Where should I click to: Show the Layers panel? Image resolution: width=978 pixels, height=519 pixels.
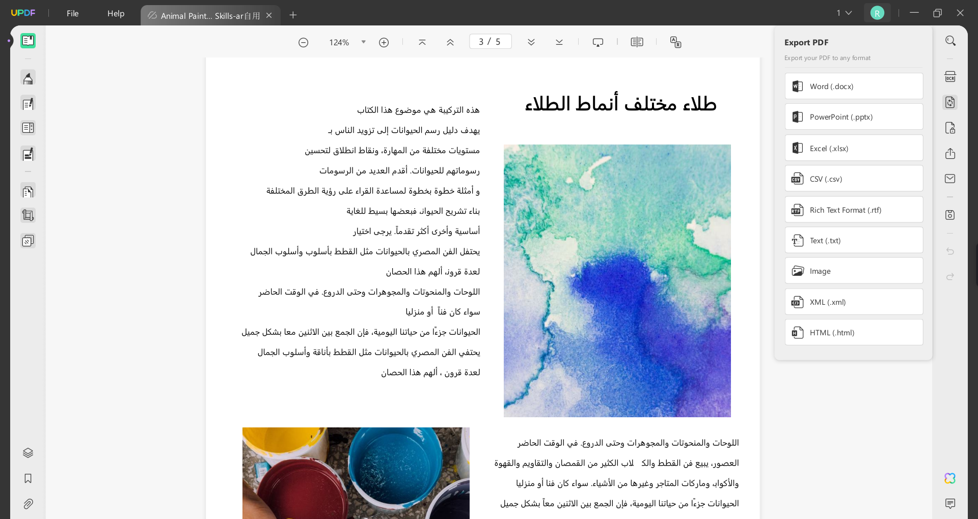click(28, 453)
